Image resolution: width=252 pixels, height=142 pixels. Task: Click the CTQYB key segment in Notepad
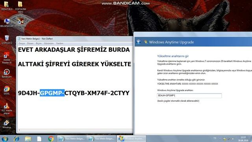(74, 93)
